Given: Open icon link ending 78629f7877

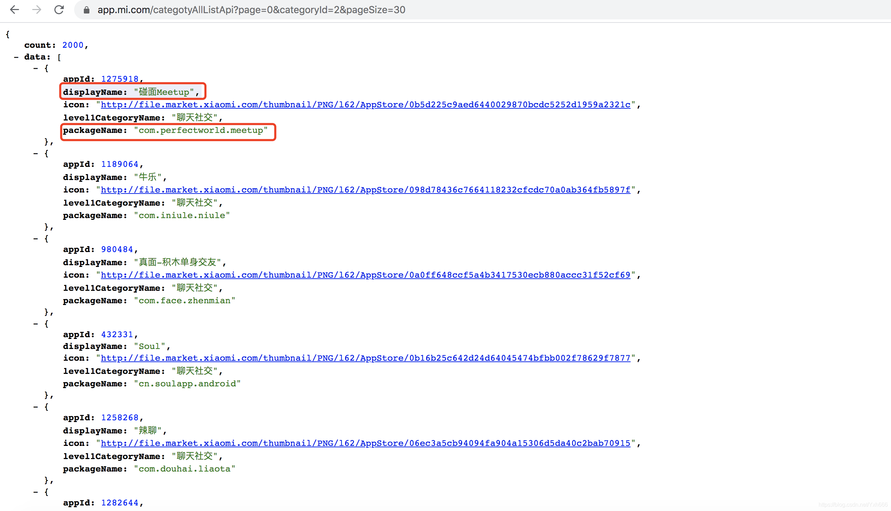Looking at the screenshot, I should coord(365,358).
